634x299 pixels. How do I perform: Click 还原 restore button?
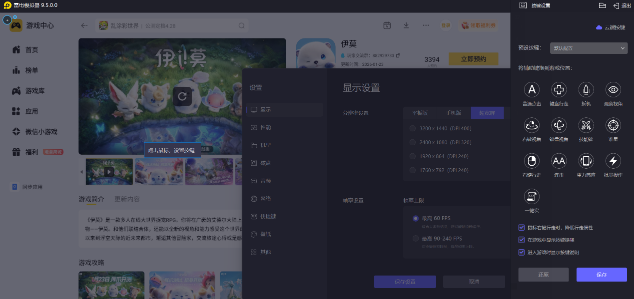pos(544,275)
